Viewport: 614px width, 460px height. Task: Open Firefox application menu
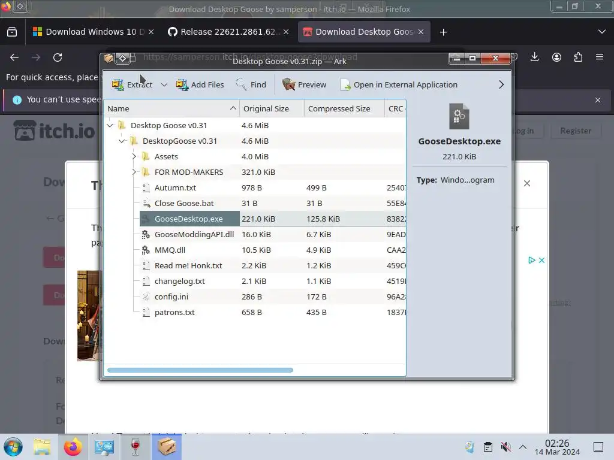(600, 57)
